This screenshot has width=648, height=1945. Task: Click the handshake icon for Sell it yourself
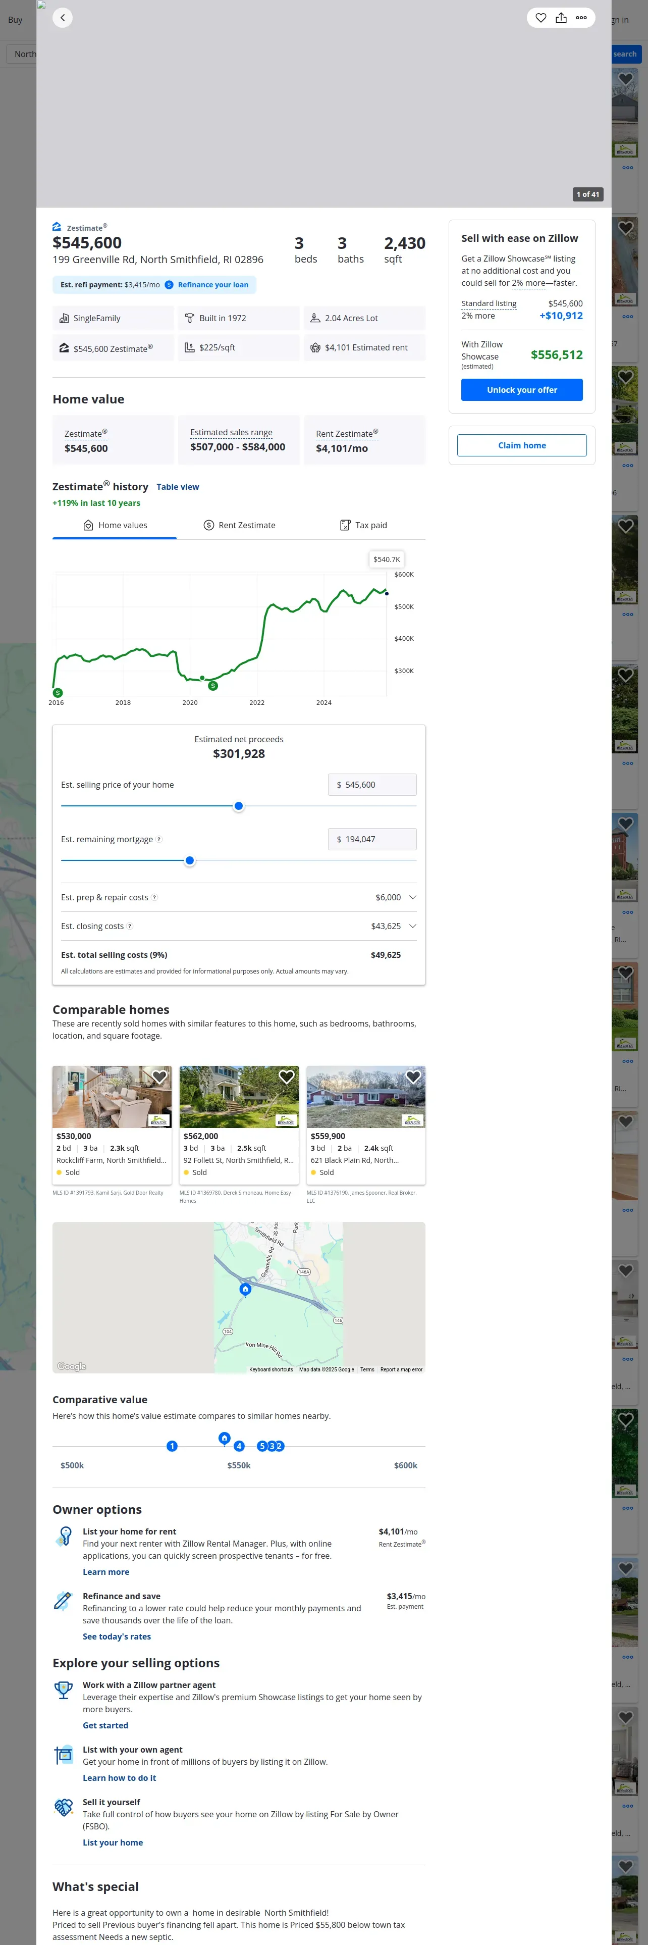[x=64, y=1807]
